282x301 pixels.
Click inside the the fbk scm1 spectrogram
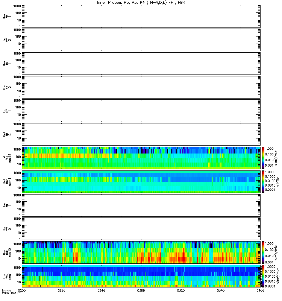point(141,276)
